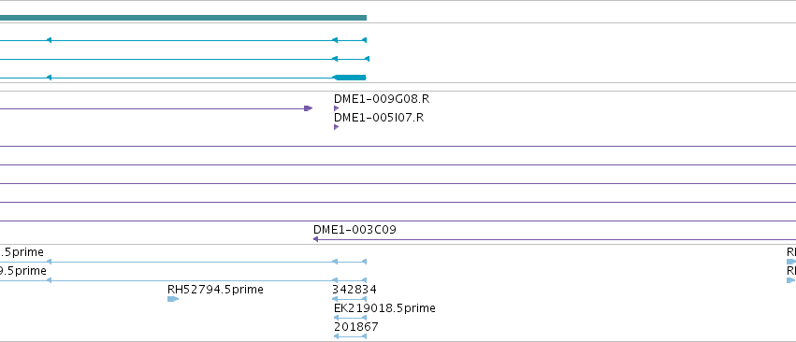Select the arrow glyph under 201867
Image resolution: width=796 pixels, height=342 pixels.
(350, 336)
